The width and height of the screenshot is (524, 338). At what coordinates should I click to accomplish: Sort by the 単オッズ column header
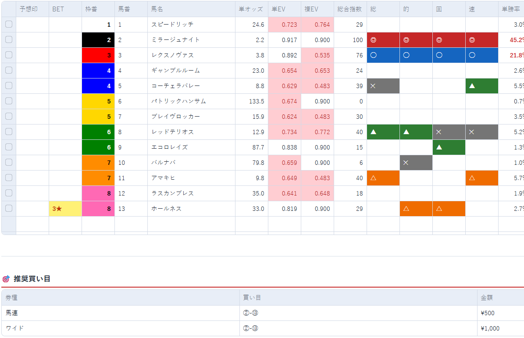click(x=251, y=9)
